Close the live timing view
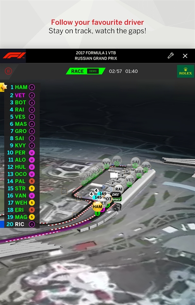Screen dimensions: 195x305 point(185,56)
